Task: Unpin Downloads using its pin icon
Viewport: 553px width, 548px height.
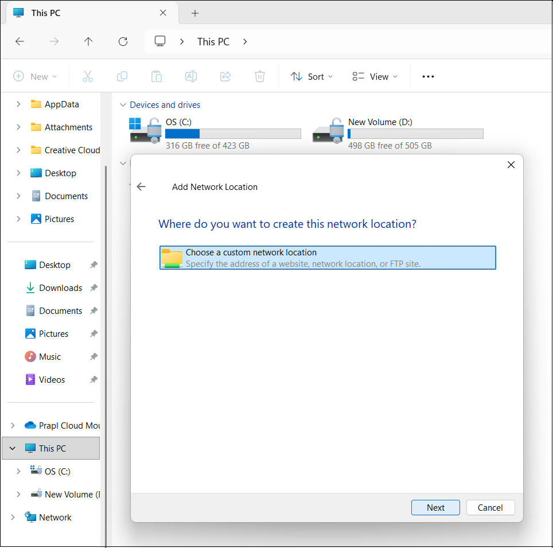Action: [x=94, y=287]
